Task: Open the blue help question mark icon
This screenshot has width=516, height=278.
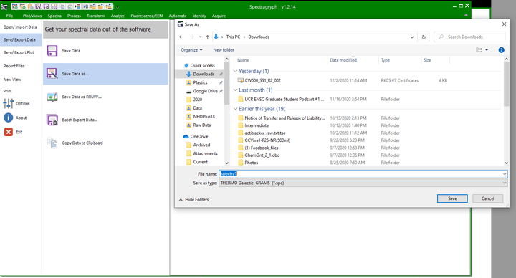Action: coord(501,50)
